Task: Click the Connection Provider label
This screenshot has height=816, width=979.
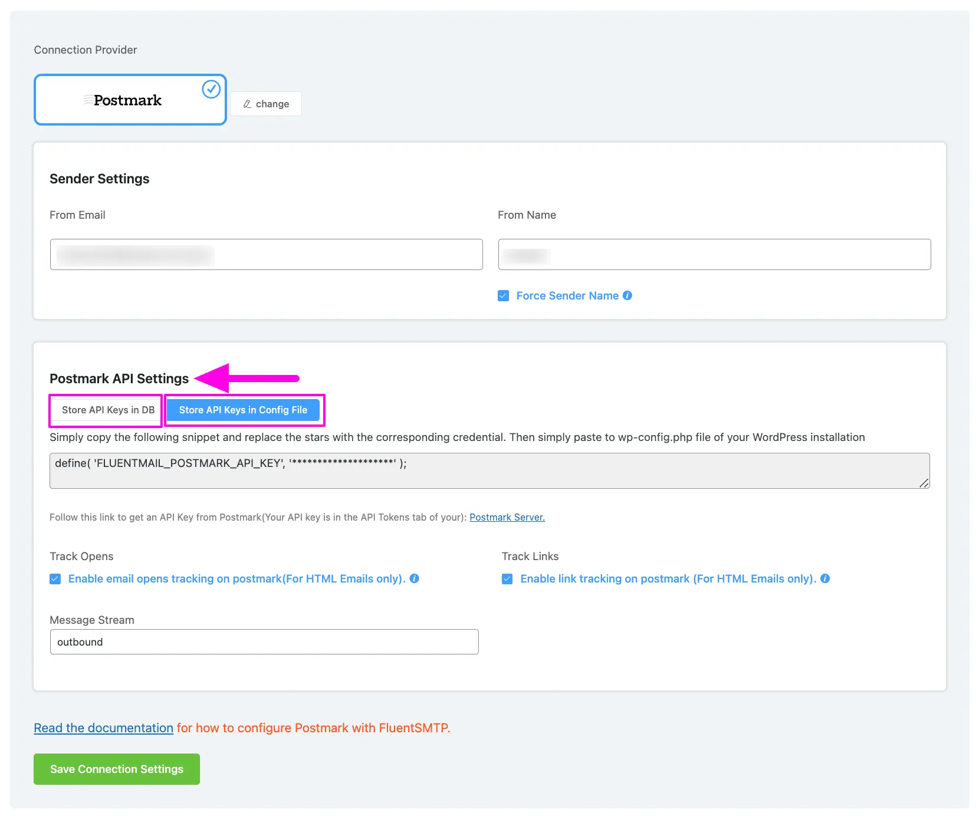Action: (x=86, y=50)
